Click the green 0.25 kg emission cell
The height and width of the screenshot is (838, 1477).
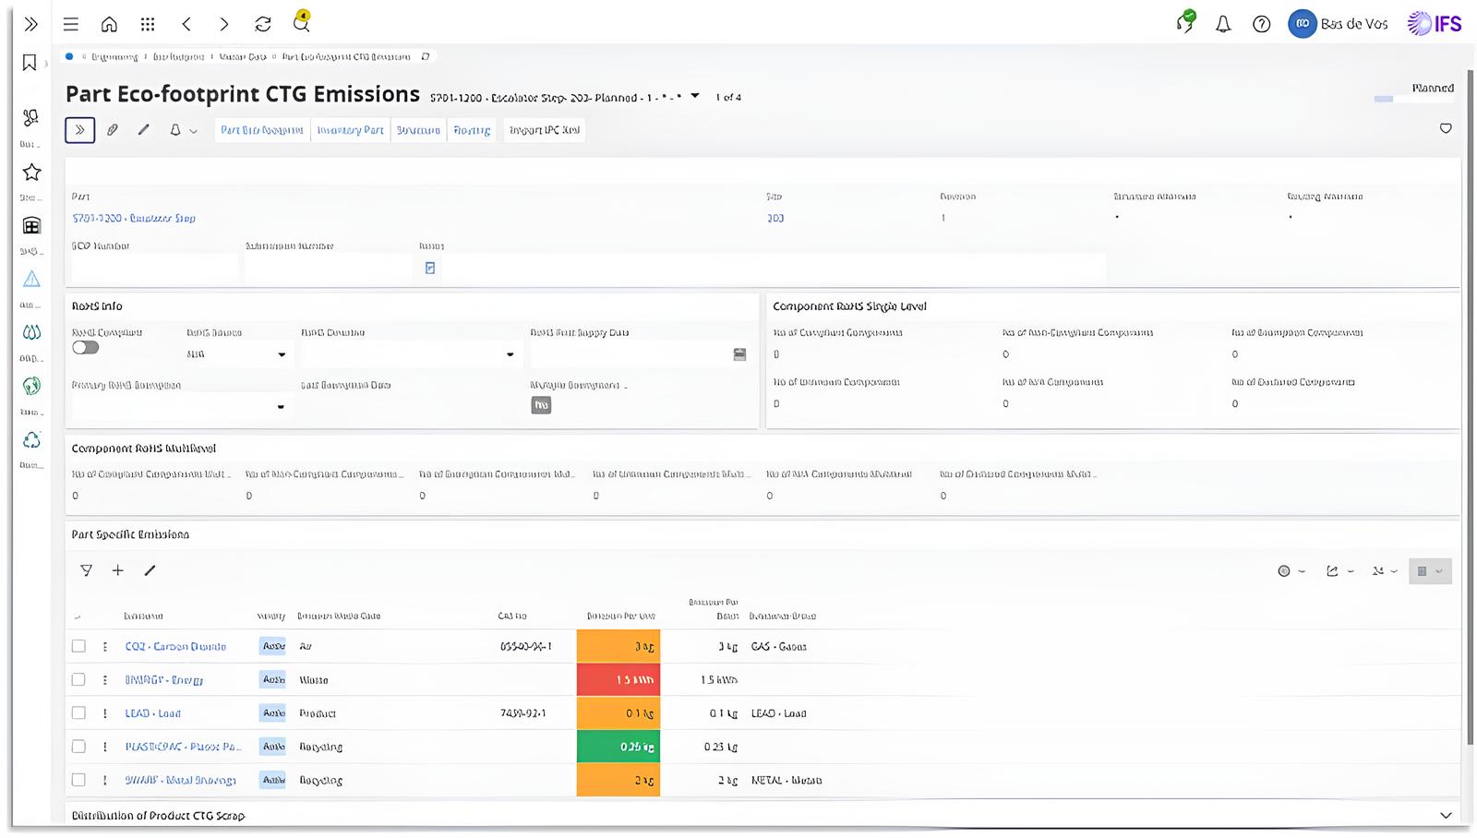coord(618,746)
